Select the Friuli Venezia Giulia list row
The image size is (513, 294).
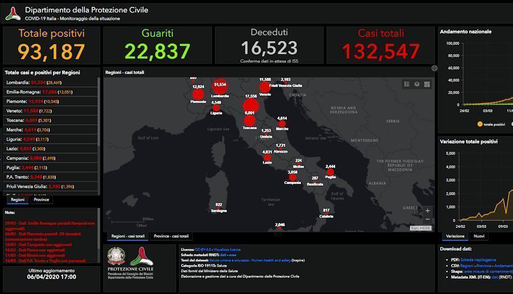[50, 186]
